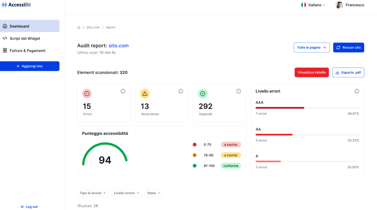Open info icon on Errori card
377x210 pixels.
click(123, 91)
